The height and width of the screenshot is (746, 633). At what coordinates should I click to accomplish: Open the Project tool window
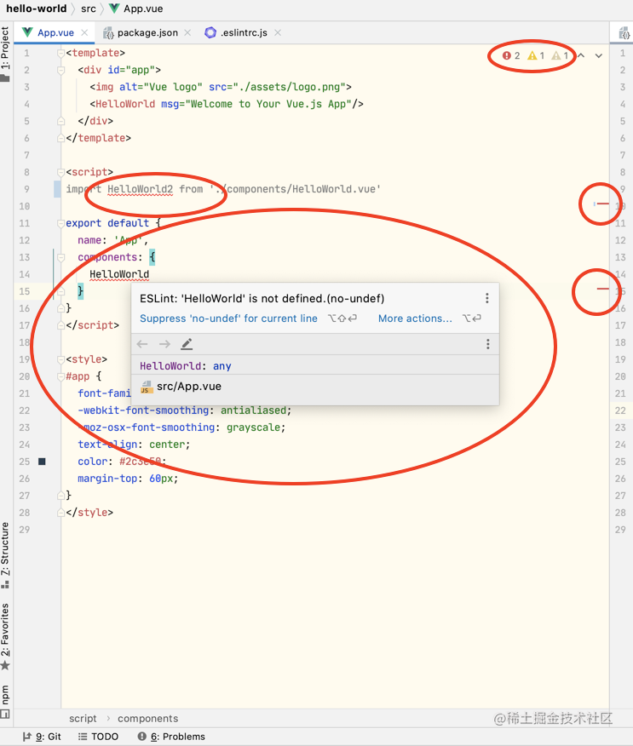(x=5, y=54)
